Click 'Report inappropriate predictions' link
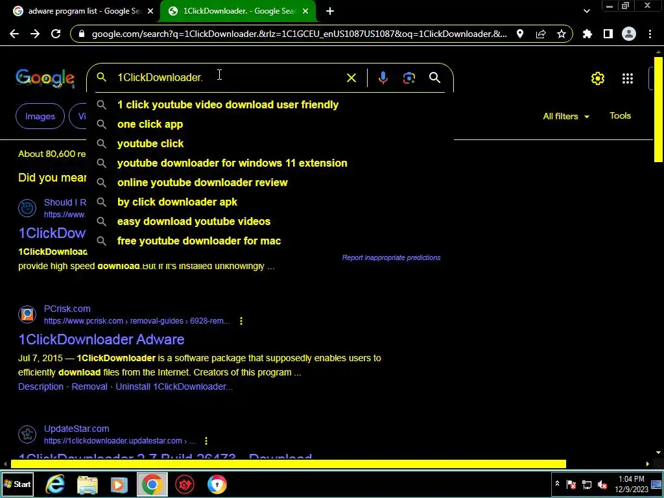 click(391, 257)
